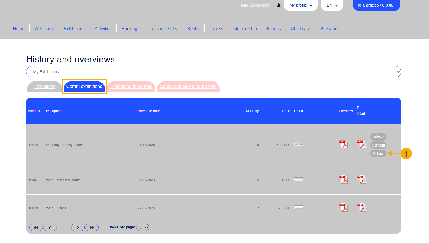Go to the next page arrow

78,228
